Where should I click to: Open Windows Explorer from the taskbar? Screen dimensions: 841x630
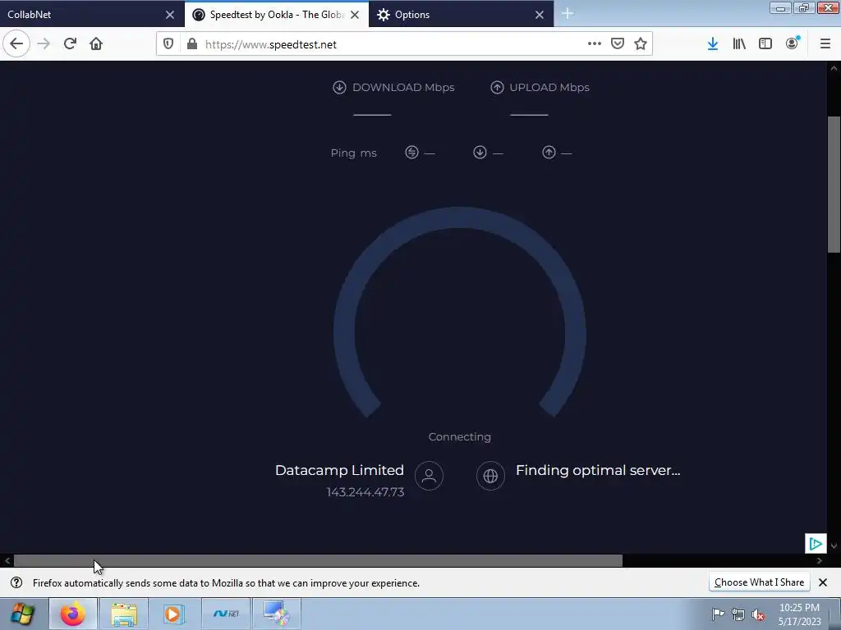124,614
